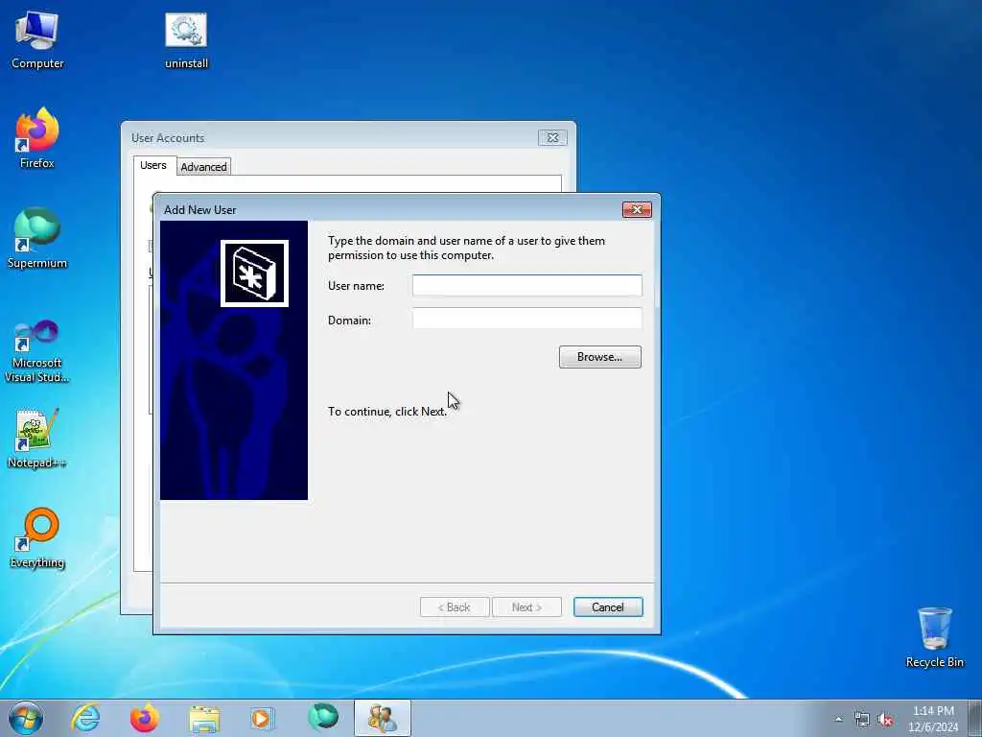Click the wizard graphic in Add New User
The height and width of the screenshot is (737, 982).
click(x=234, y=360)
